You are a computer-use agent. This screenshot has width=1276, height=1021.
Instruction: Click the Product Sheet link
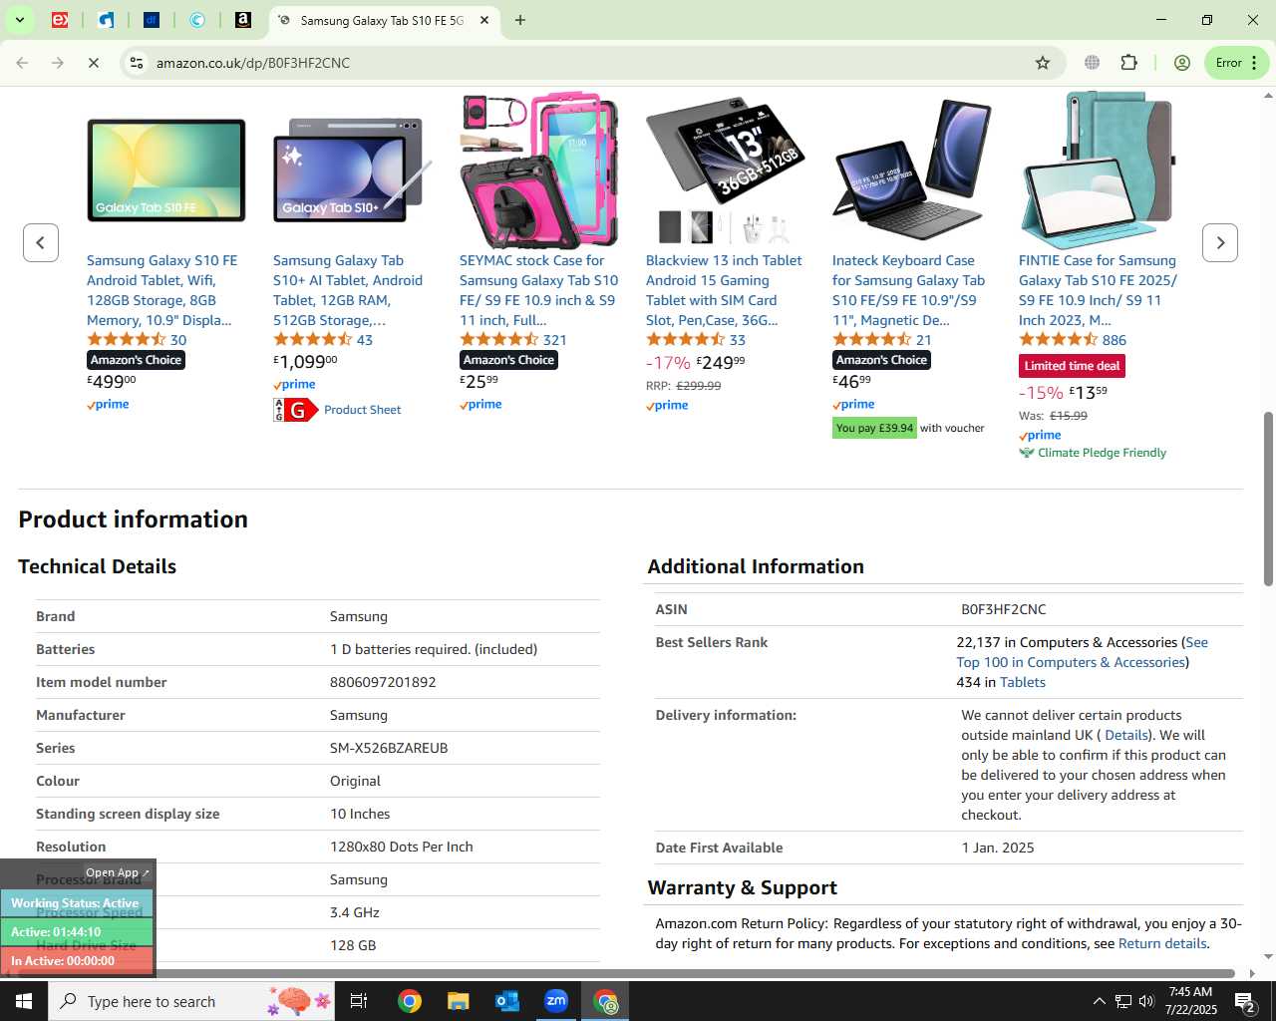click(x=362, y=410)
